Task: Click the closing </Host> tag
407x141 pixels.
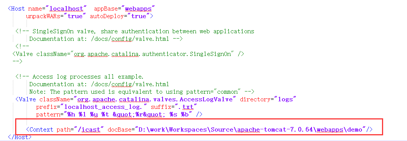Action: pos(20,137)
